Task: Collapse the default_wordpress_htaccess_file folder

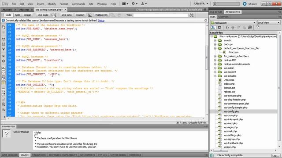Action: point(215,48)
